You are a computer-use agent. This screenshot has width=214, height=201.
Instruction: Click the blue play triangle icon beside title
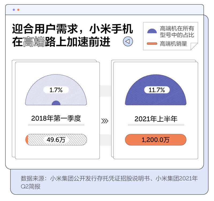point(128,41)
